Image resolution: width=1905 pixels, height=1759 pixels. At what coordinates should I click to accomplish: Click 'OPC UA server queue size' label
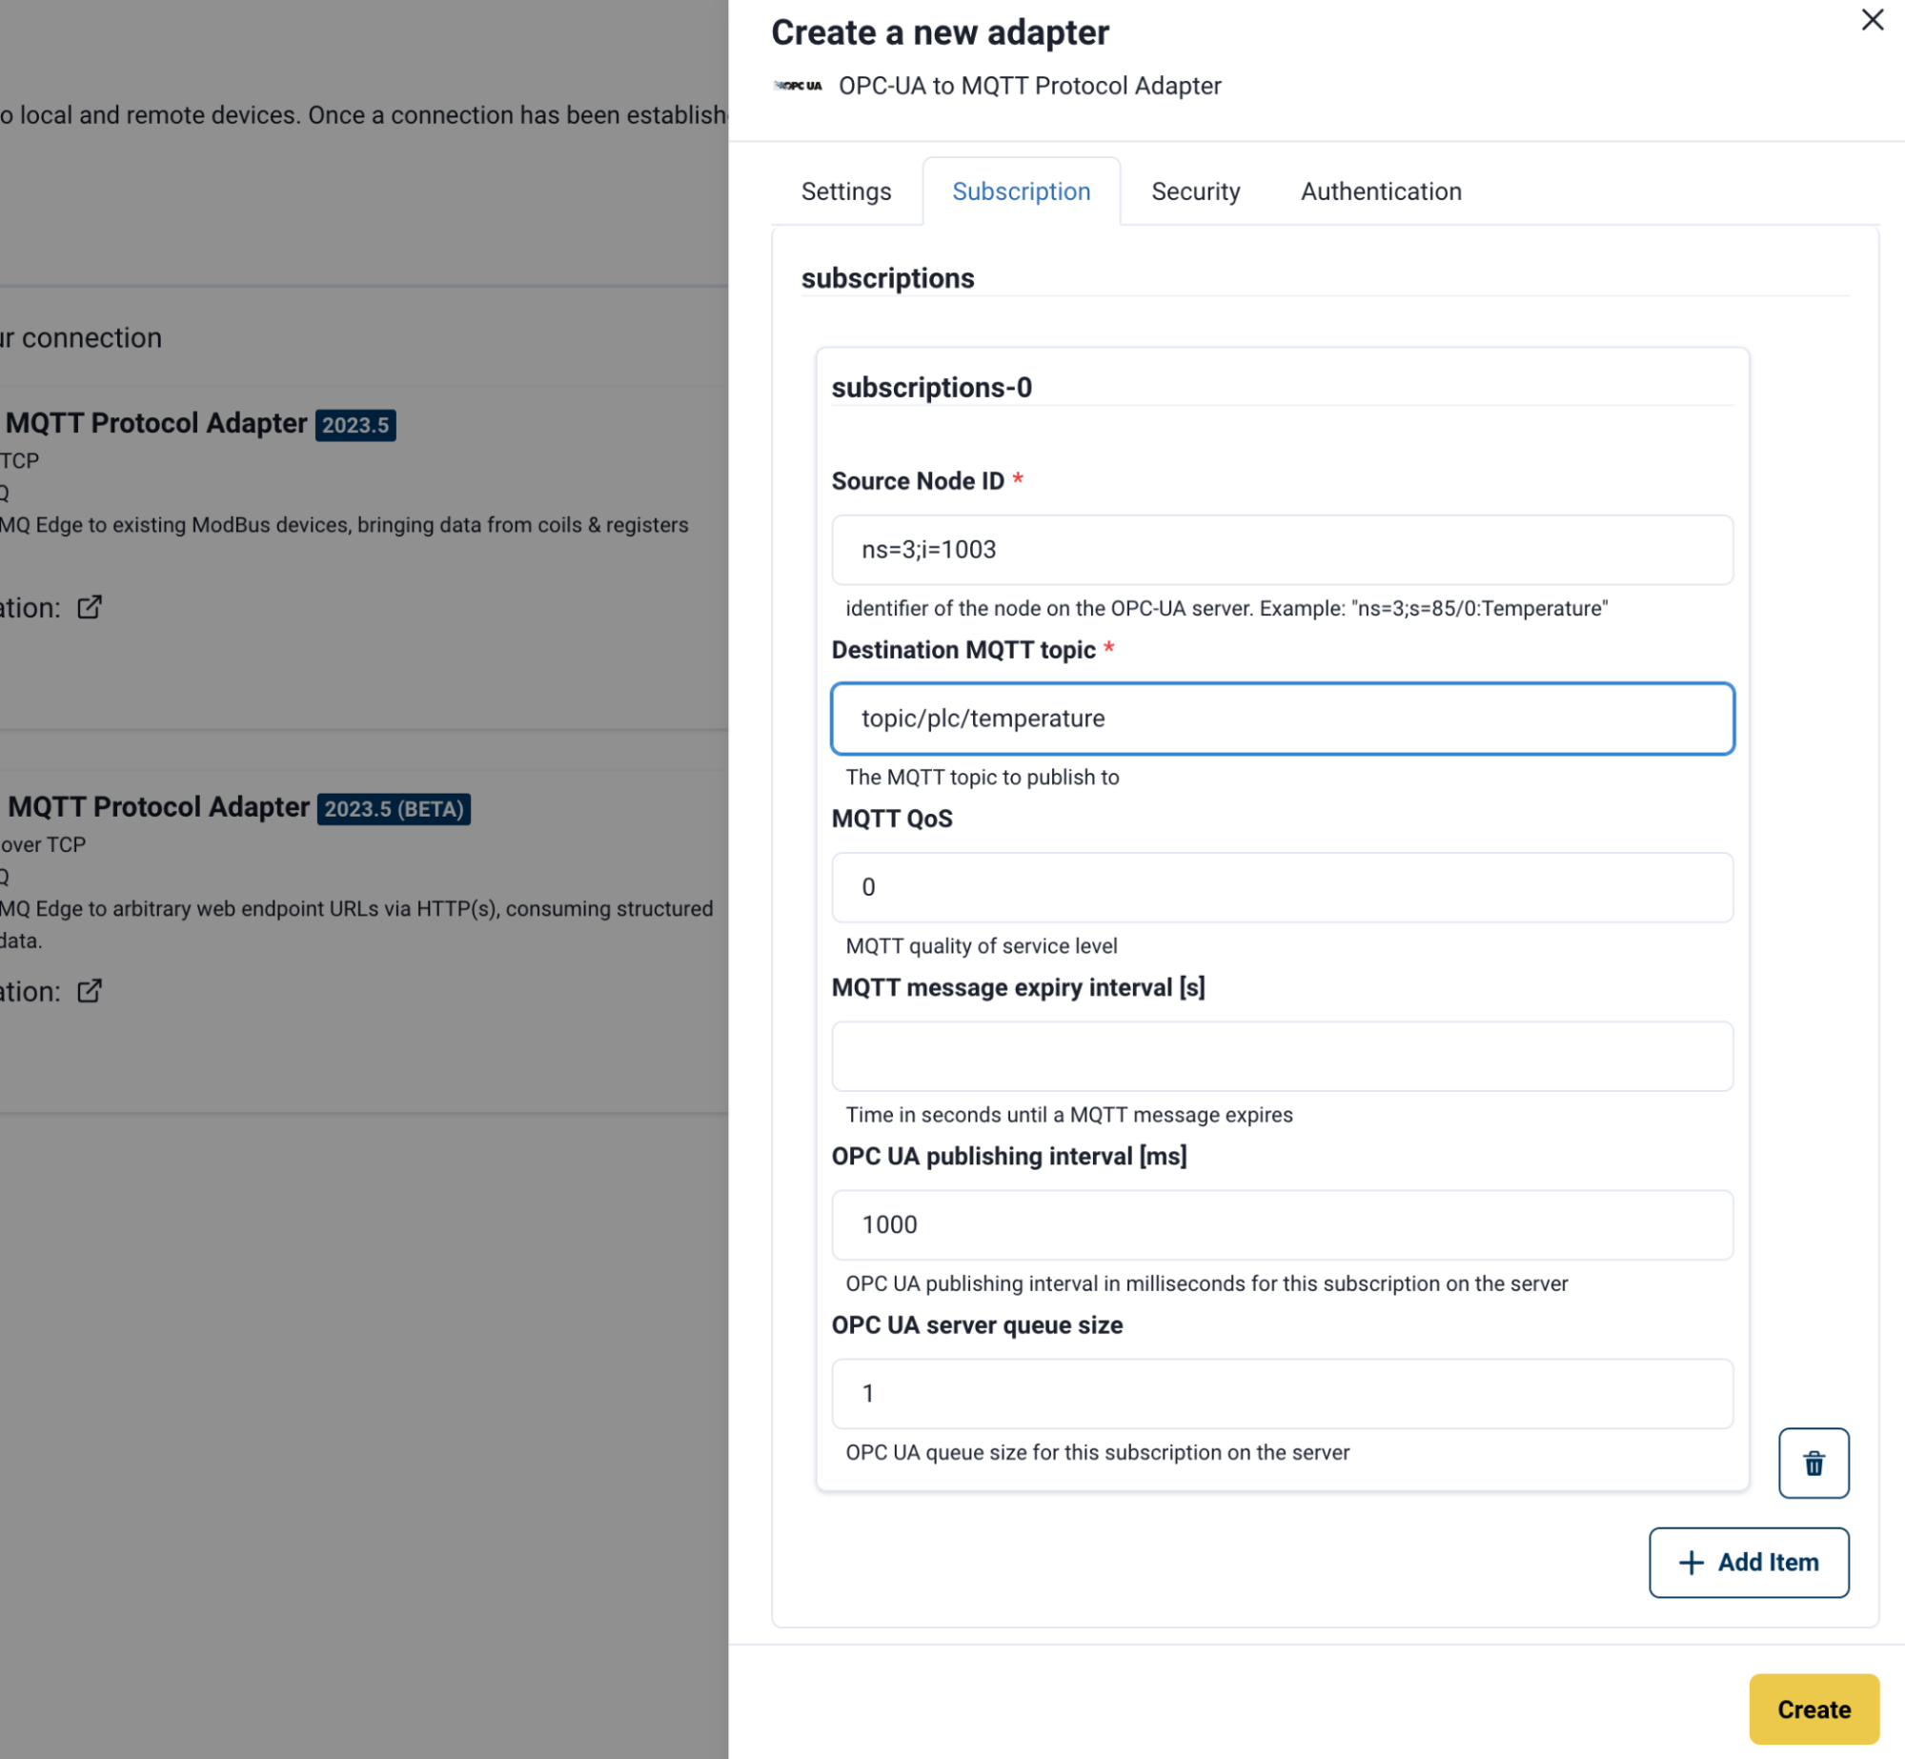tap(977, 1324)
